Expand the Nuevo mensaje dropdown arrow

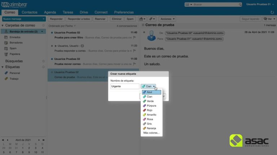pos(43,19)
